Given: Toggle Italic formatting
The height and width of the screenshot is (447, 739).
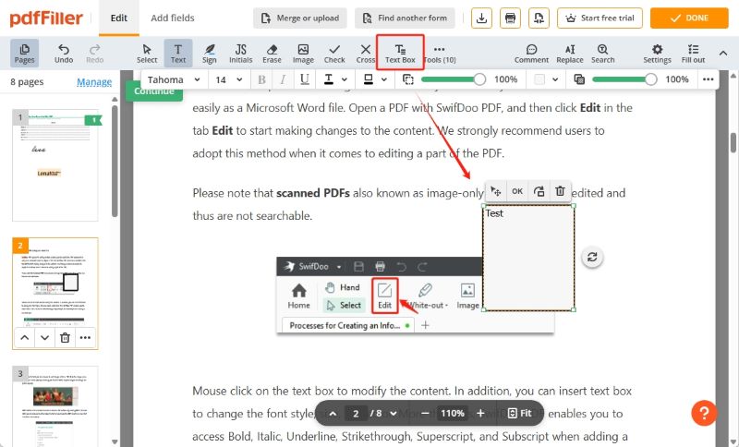Looking at the screenshot, I should [x=283, y=79].
